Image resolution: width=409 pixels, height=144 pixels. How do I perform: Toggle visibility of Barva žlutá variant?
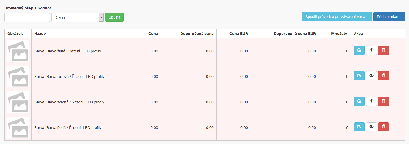[x=371, y=50]
